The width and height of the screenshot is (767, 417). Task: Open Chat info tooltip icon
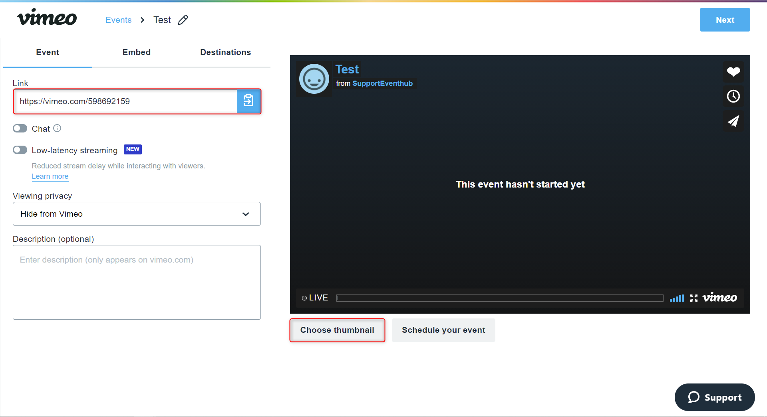click(57, 128)
